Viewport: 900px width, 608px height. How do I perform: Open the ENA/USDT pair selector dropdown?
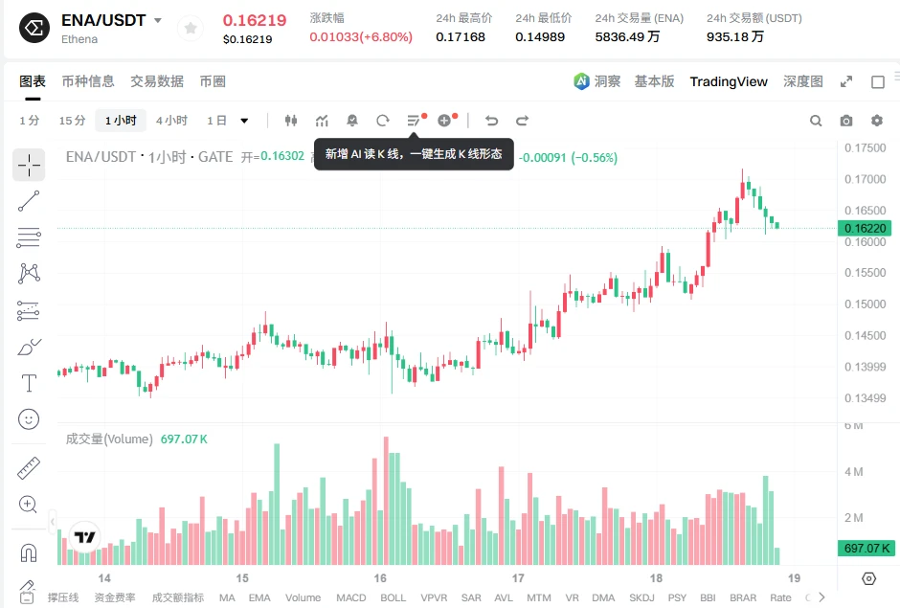[x=158, y=21]
